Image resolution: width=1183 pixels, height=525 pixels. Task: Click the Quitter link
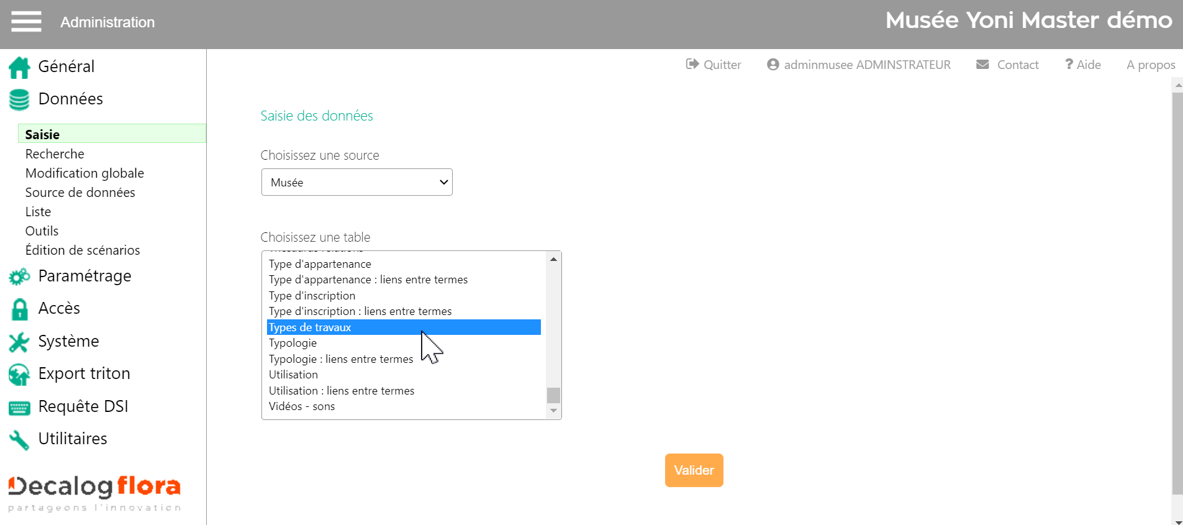click(x=714, y=65)
